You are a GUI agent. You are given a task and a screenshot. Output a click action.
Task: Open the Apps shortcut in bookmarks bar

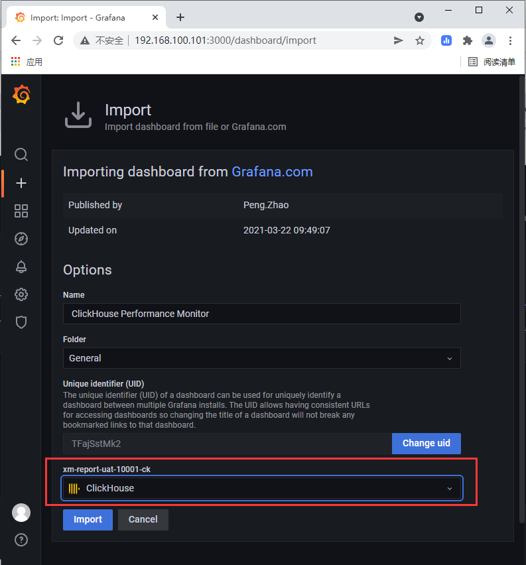click(27, 62)
